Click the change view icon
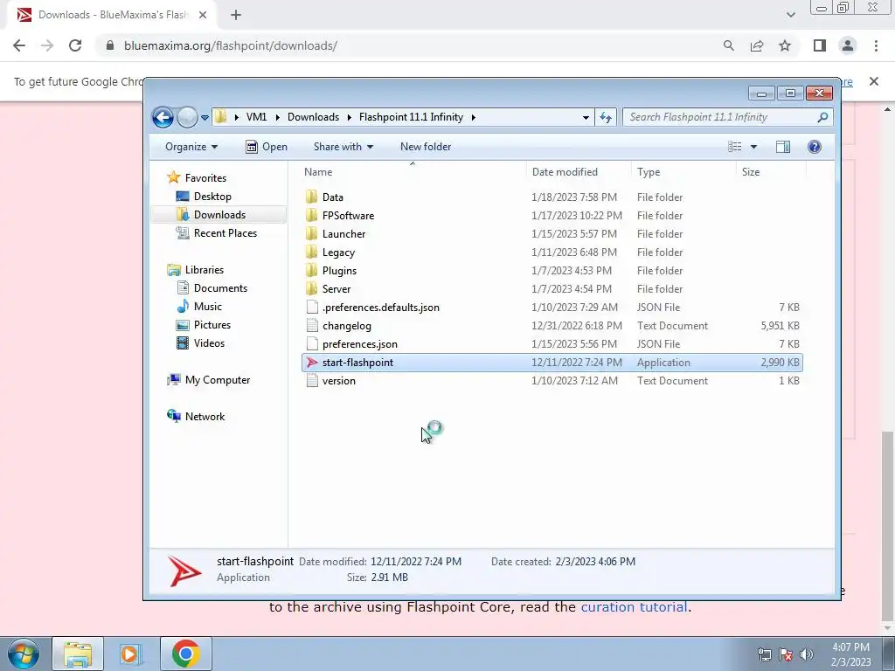The width and height of the screenshot is (895, 671). pos(734,147)
